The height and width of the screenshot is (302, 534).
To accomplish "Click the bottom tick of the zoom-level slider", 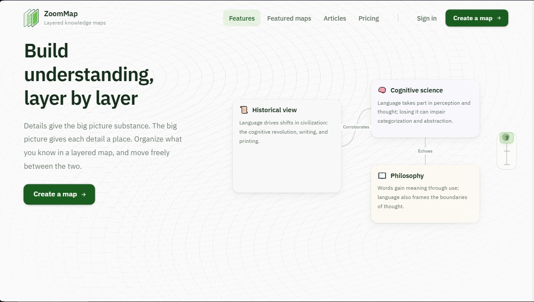I will (507, 165).
